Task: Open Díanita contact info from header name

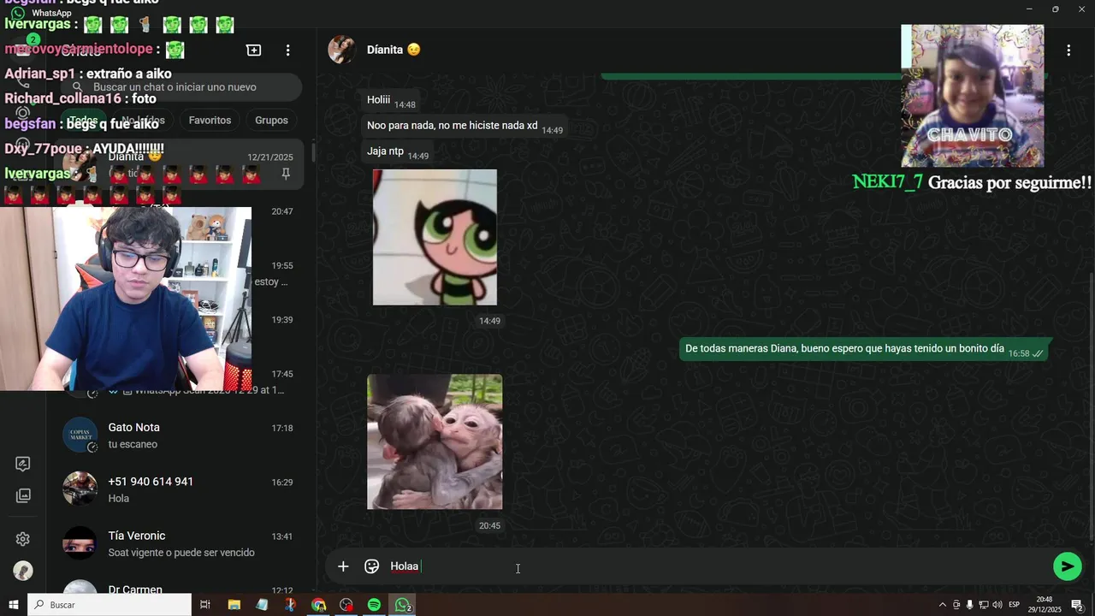Action: tap(394, 50)
